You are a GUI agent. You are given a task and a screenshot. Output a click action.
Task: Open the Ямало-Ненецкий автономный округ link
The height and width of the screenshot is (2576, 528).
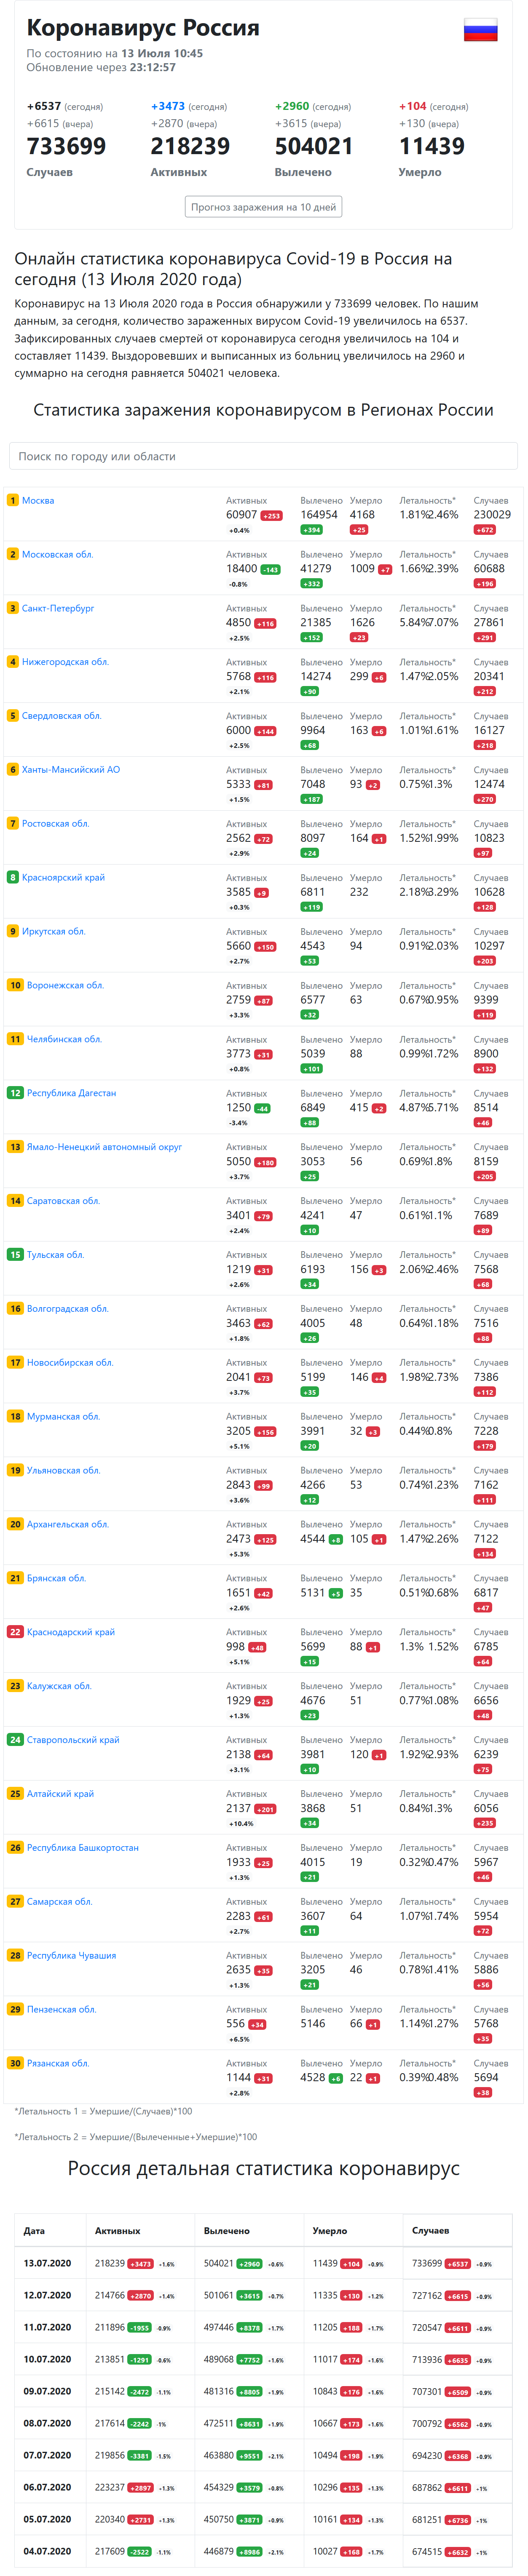click(x=104, y=1147)
